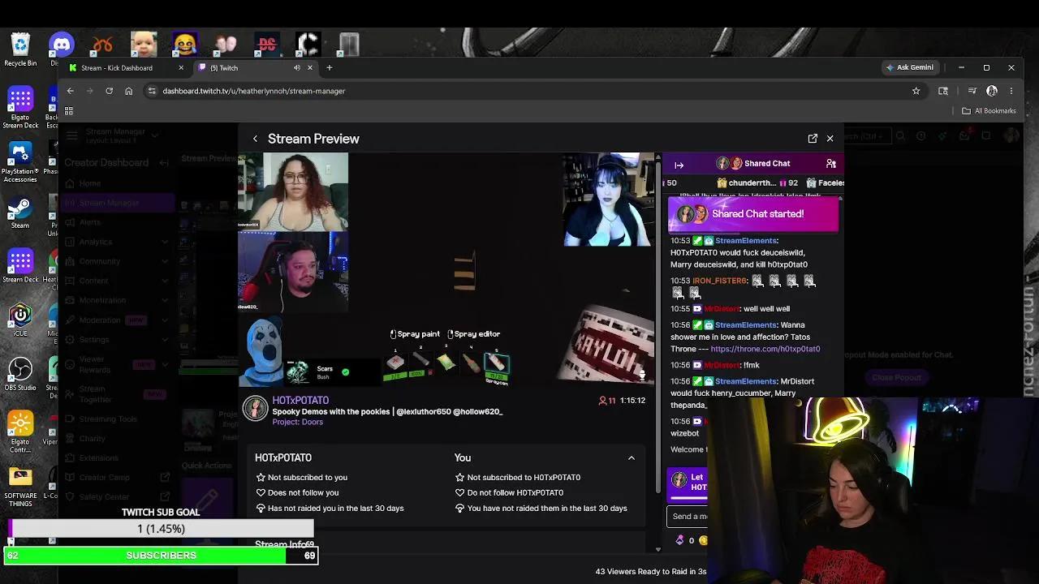This screenshot has width=1039, height=584.
Task: Launch OBS Studio from the desktop
Action: click(20, 375)
